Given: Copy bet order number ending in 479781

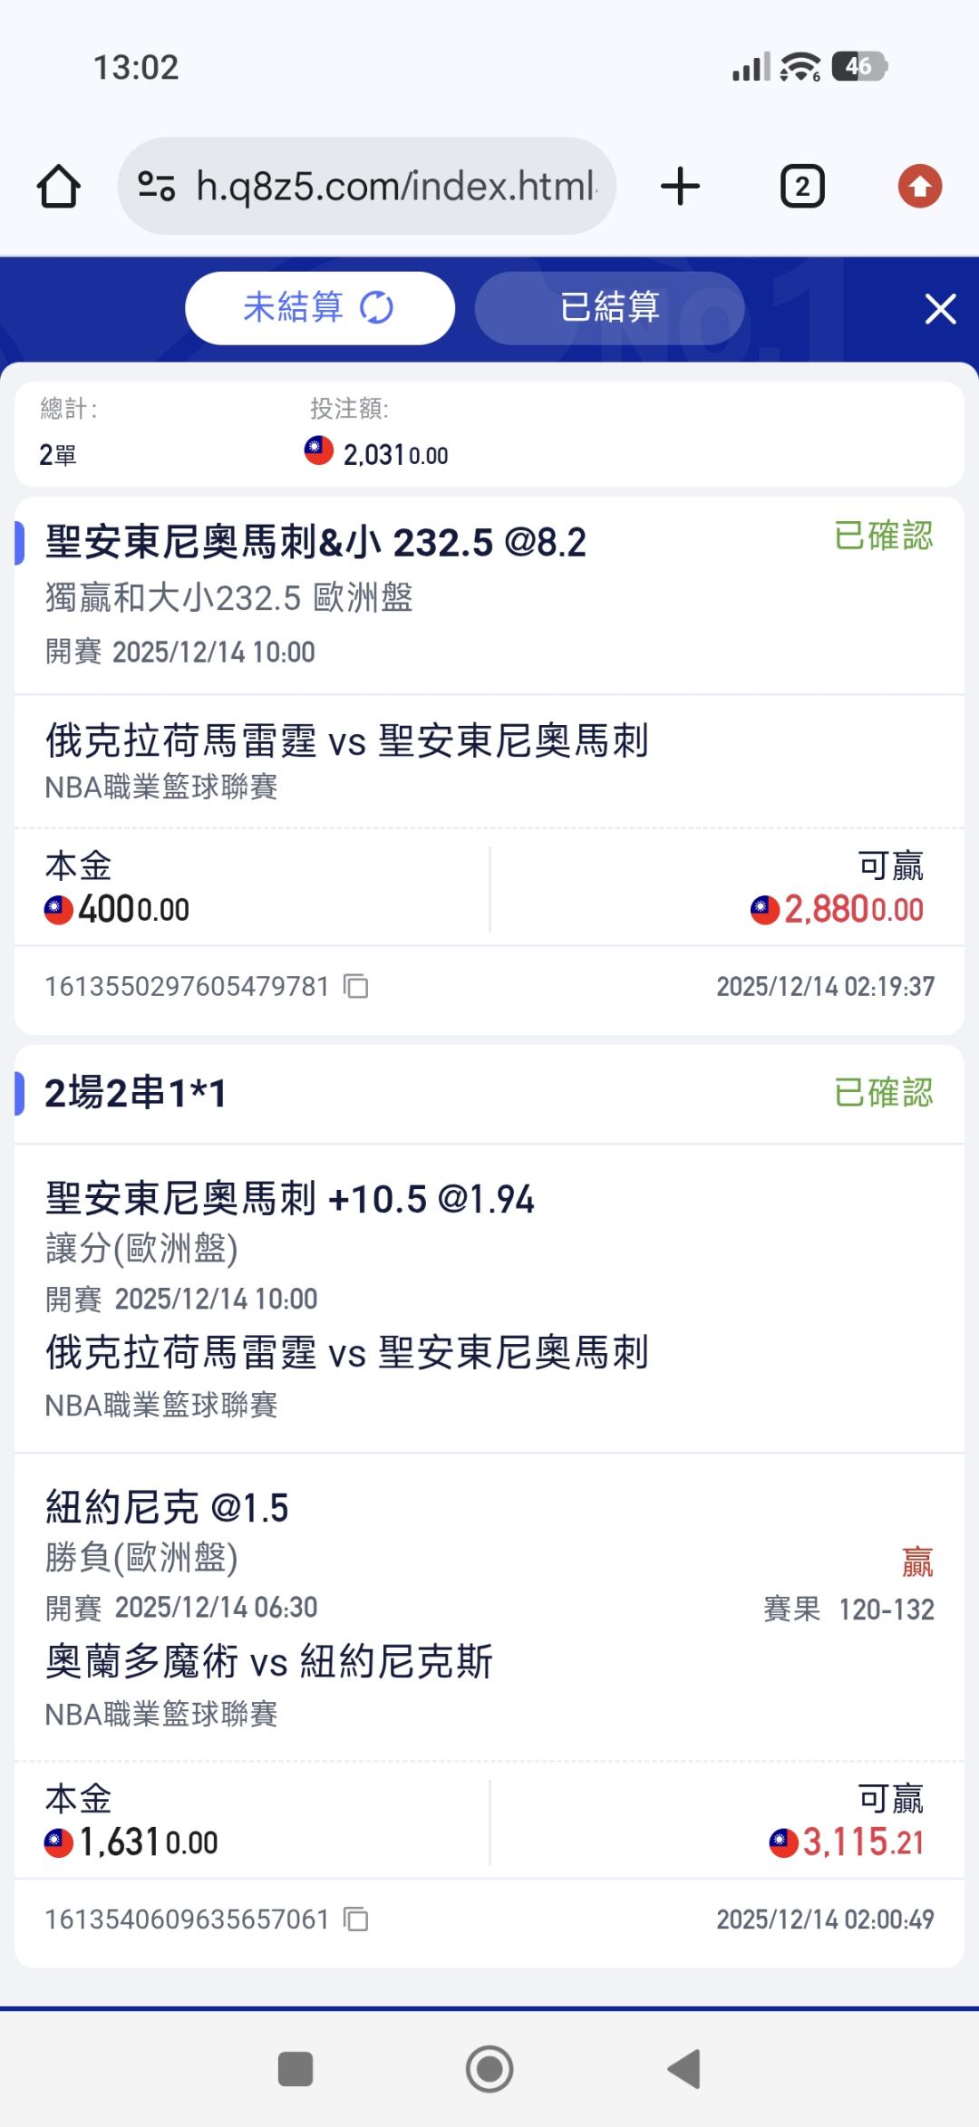Looking at the screenshot, I should click(356, 986).
